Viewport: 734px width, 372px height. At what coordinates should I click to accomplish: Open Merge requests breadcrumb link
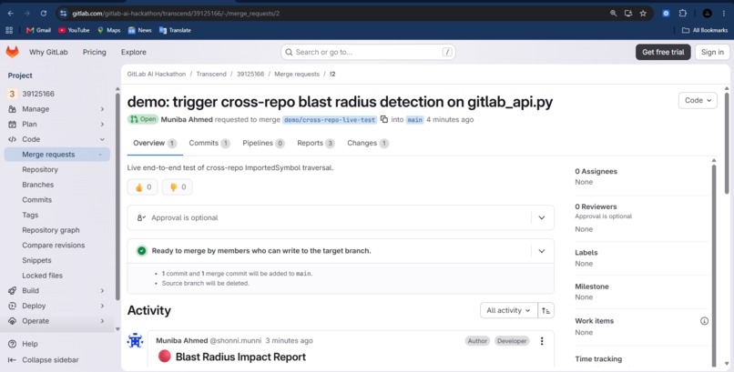[297, 75]
